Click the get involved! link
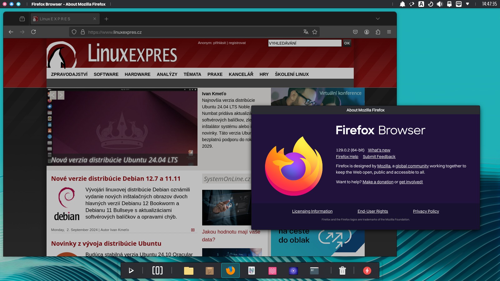The image size is (500, 281). pos(411,182)
